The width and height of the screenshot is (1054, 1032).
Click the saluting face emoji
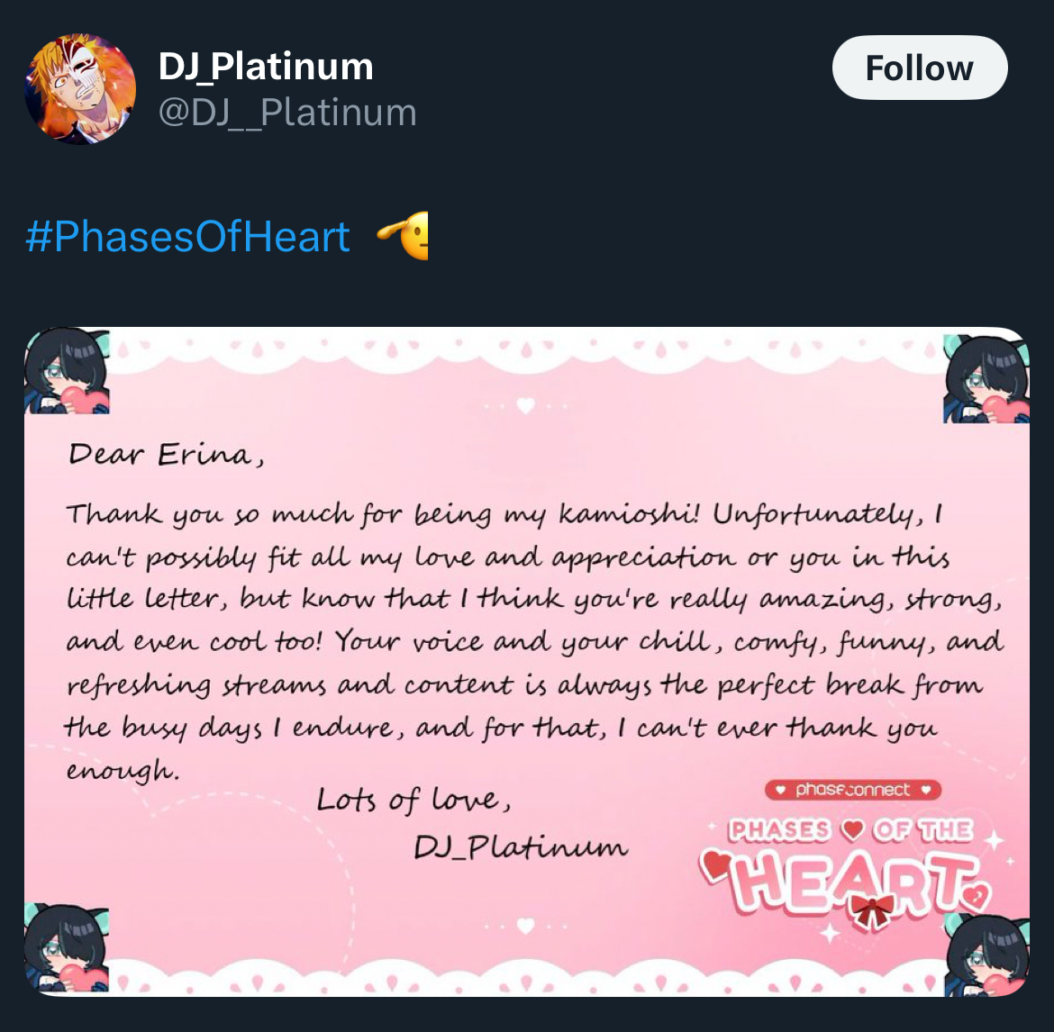click(x=404, y=236)
